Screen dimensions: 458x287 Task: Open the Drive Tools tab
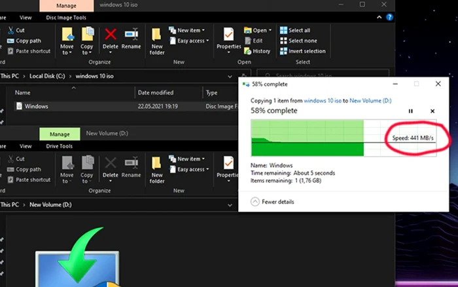coord(59,146)
